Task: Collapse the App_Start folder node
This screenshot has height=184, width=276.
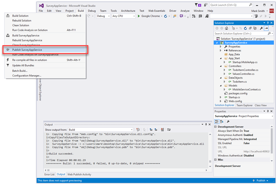Action: 221,58
